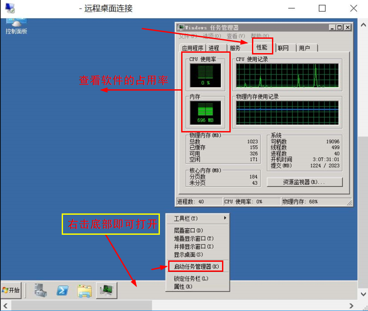Switch to the 进程 tab

tap(214, 48)
